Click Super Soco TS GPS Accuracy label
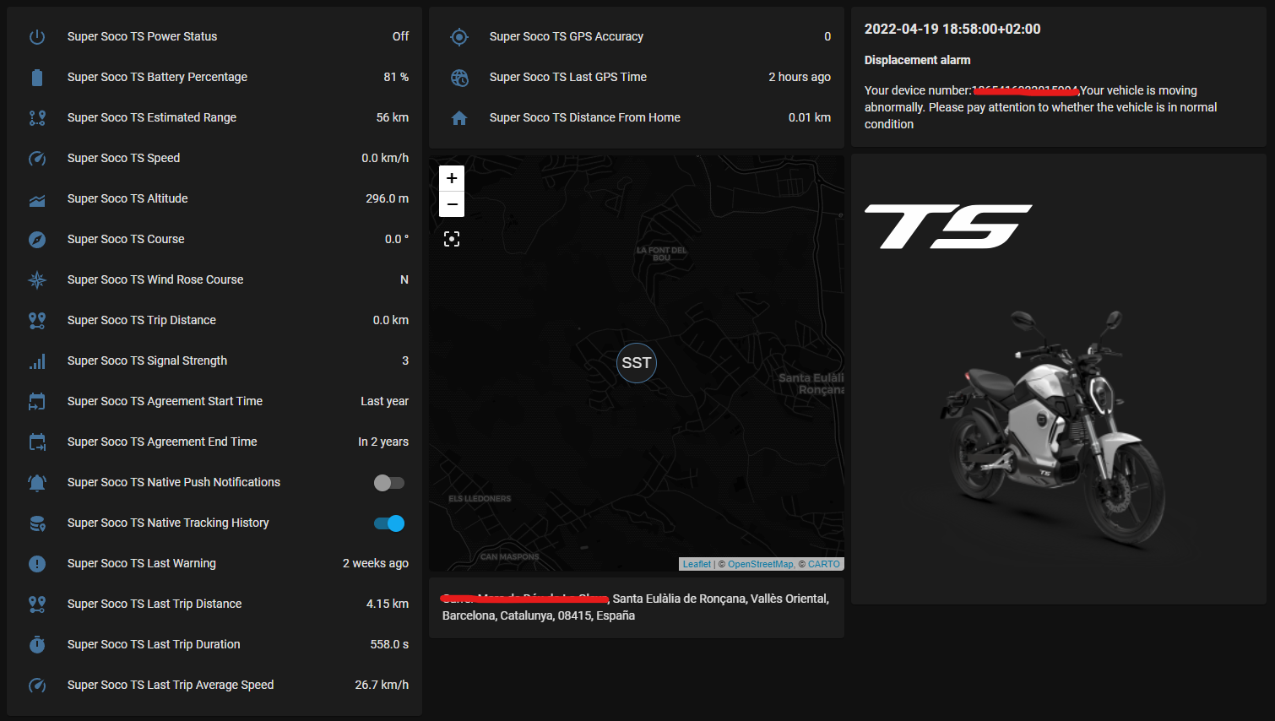 pos(567,36)
